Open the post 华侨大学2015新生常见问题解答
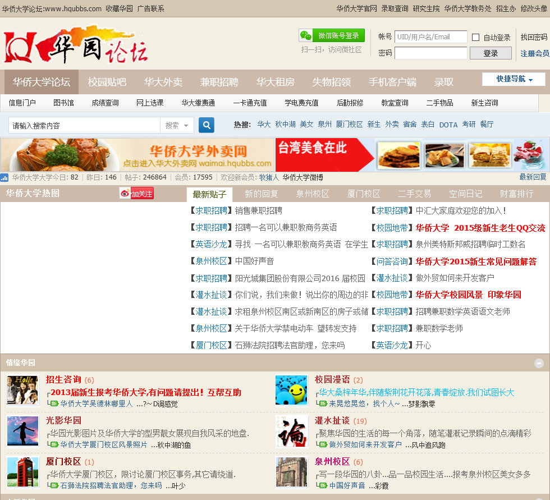 click(476, 262)
